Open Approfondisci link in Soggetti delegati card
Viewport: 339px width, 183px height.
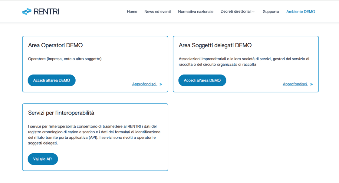click(x=295, y=84)
